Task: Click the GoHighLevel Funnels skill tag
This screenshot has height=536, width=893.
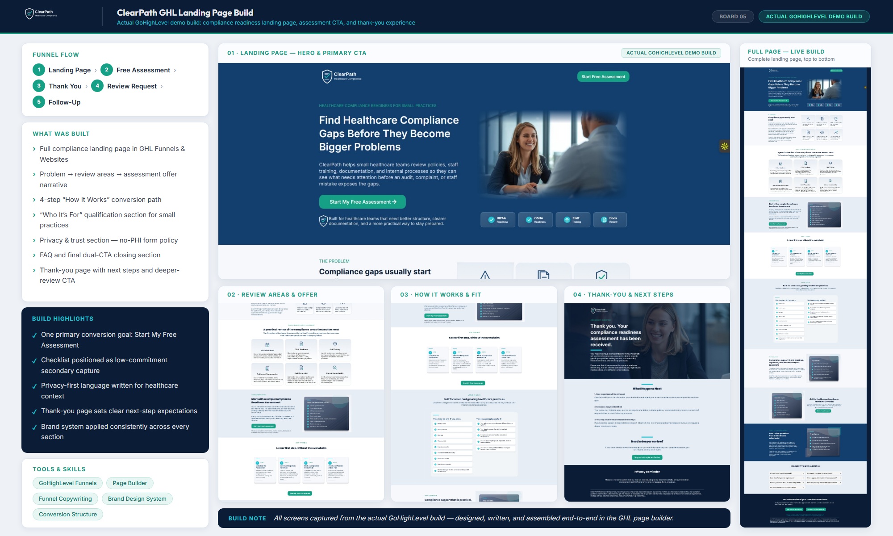Action: coord(67,483)
